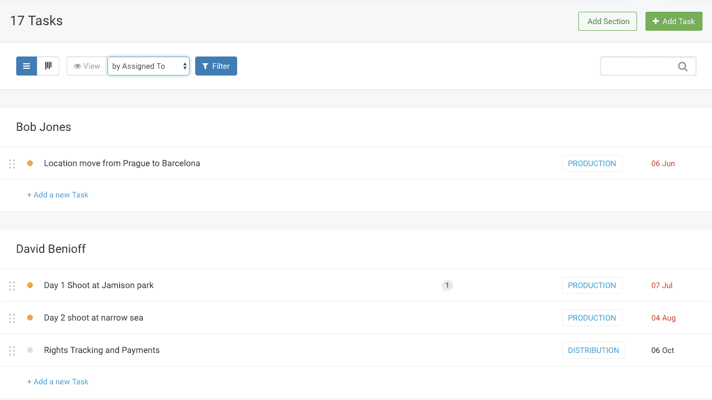712x400 pixels.
Task: Add a new Task under David Benioff
Action: 58,381
